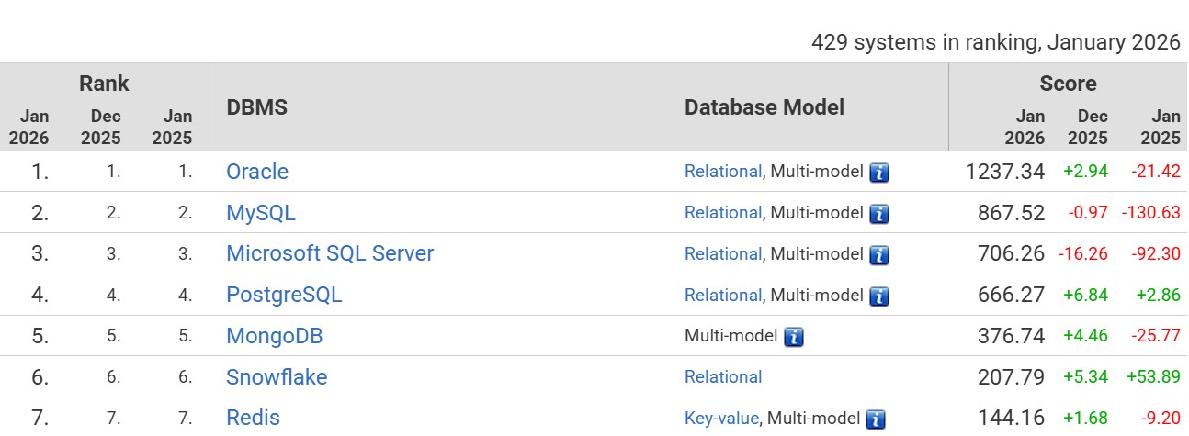Click the info icon in PostgreSQL's row
1189x436 pixels.
879,296
